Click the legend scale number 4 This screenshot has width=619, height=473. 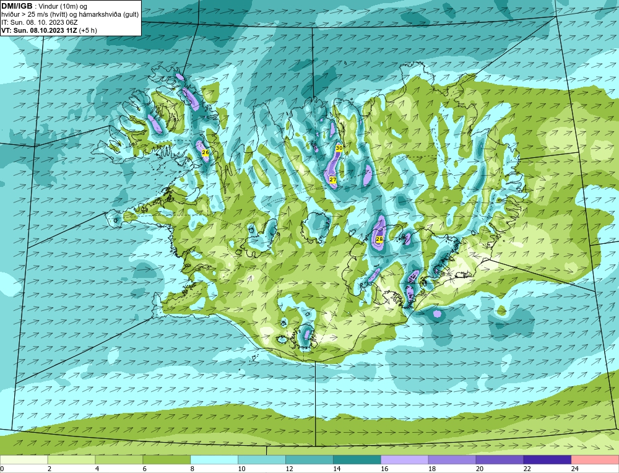coord(97,469)
